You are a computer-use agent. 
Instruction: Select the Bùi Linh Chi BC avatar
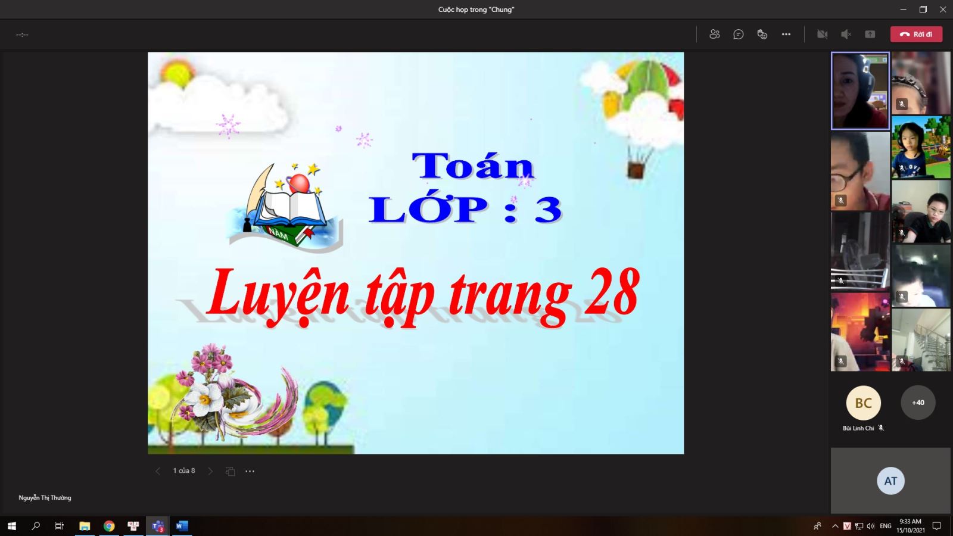click(863, 403)
